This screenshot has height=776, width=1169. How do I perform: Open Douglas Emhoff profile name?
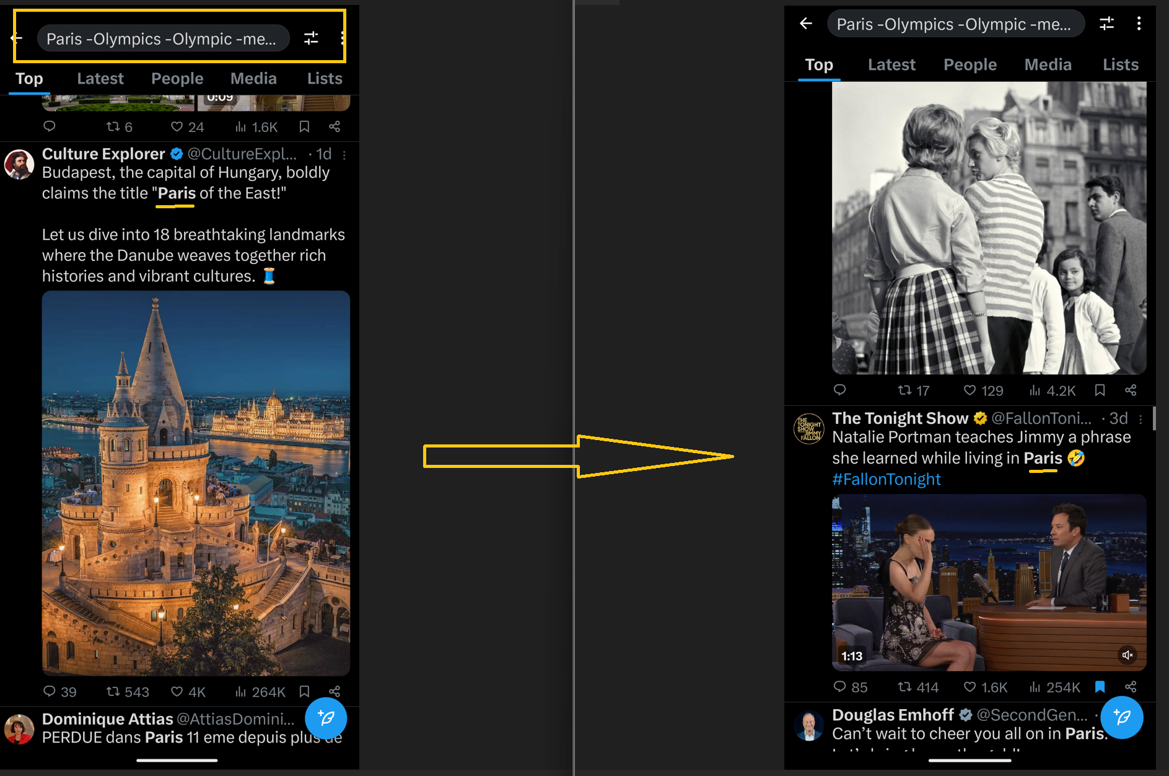click(x=893, y=715)
